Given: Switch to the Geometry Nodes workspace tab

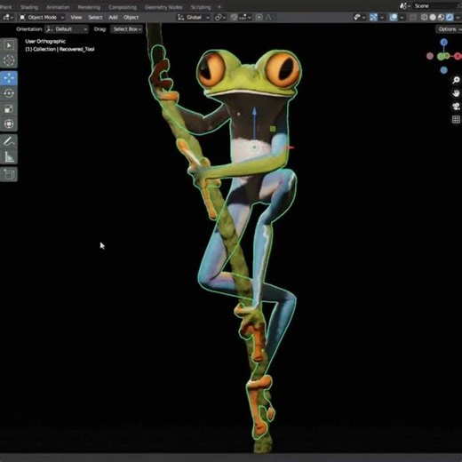Looking at the screenshot, I should coord(163,7).
